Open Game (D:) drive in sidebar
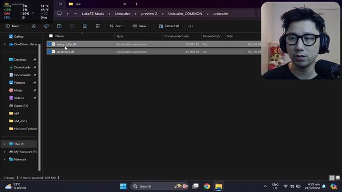Screen dimensions: 342x192 [21, 106]
